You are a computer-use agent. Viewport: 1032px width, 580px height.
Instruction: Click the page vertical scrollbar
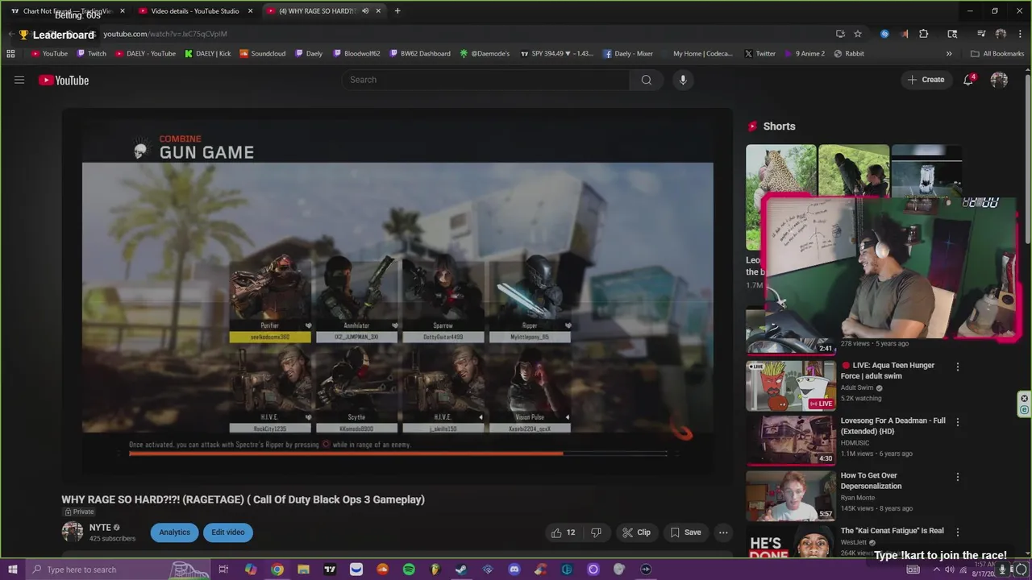(1027, 161)
